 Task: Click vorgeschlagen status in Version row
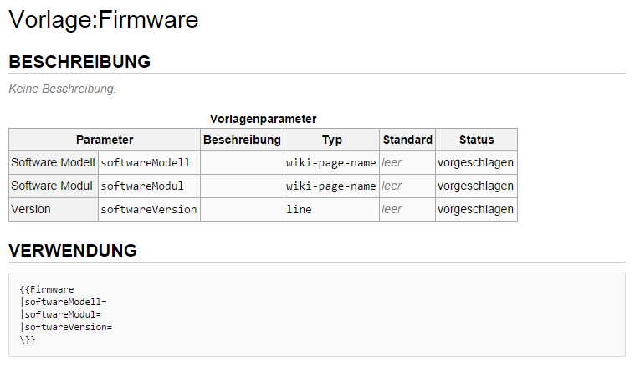tap(475, 210)
